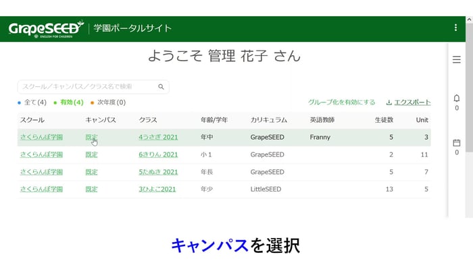473x265 pixels.
Task: Click the 年中 grade cell
Action: (x=207, y=137)
